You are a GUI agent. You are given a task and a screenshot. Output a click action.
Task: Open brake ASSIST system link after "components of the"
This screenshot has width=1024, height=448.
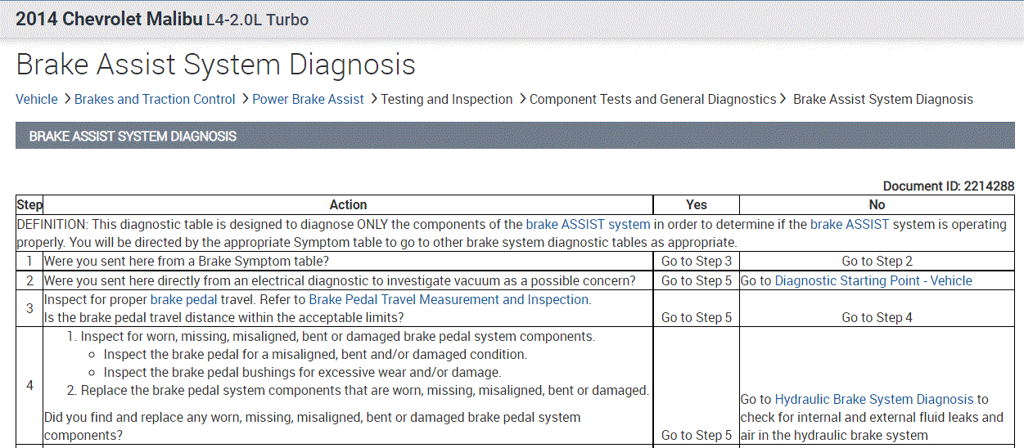click(588, 224)
